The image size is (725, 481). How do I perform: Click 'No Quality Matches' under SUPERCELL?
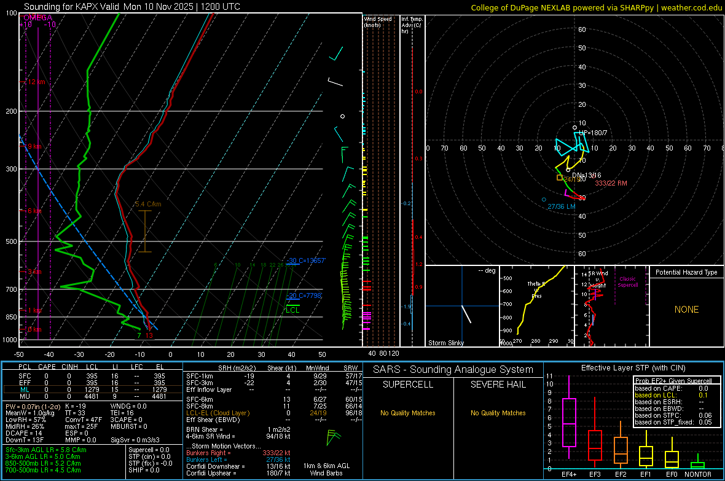point(408,413)
